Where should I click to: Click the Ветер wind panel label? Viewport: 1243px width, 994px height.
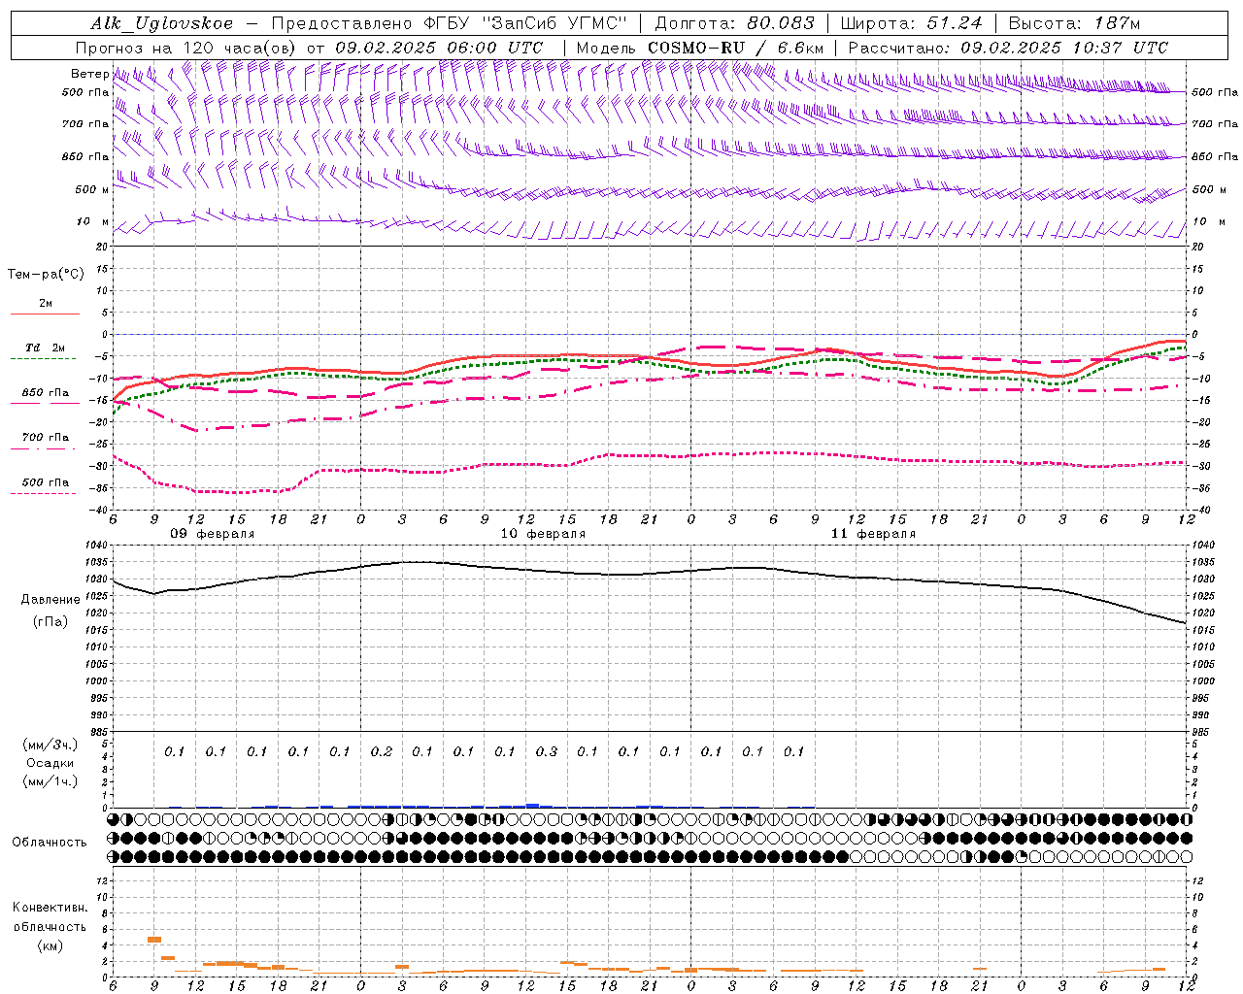[x=89, y=74]
